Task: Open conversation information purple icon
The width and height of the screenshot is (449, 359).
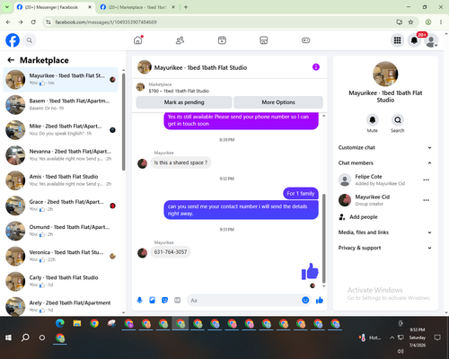Action: (316, 67)
